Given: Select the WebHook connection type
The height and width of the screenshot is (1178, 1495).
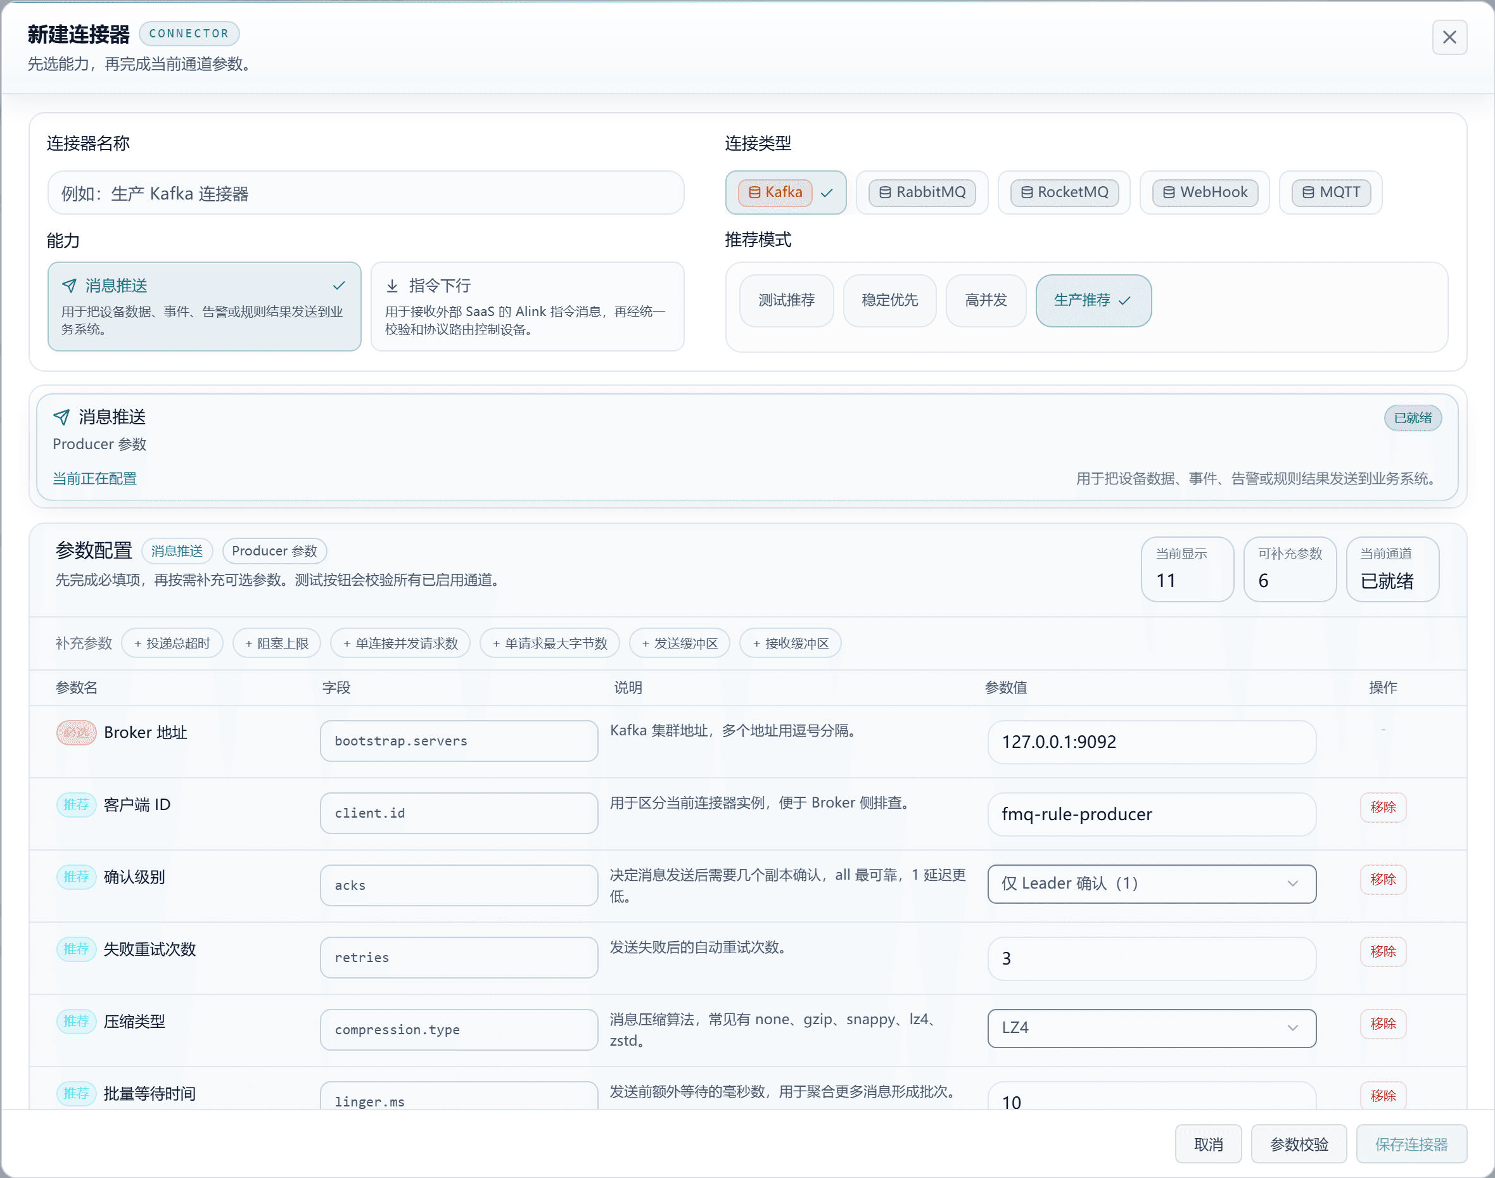Looking at the screenshot, I should (1205, 193).
